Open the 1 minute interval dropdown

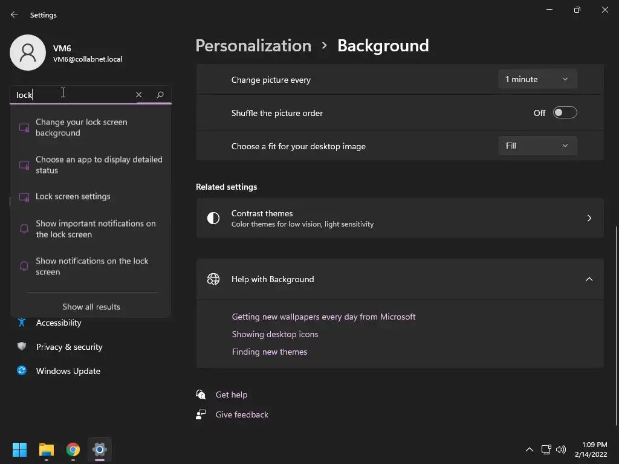point(537,79)
